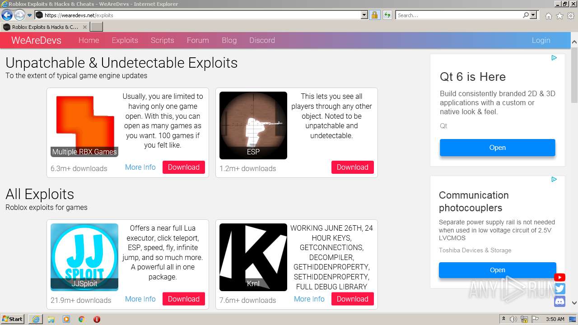
Task: Open the Twitter social icon
Action: [x=560, y=289]
